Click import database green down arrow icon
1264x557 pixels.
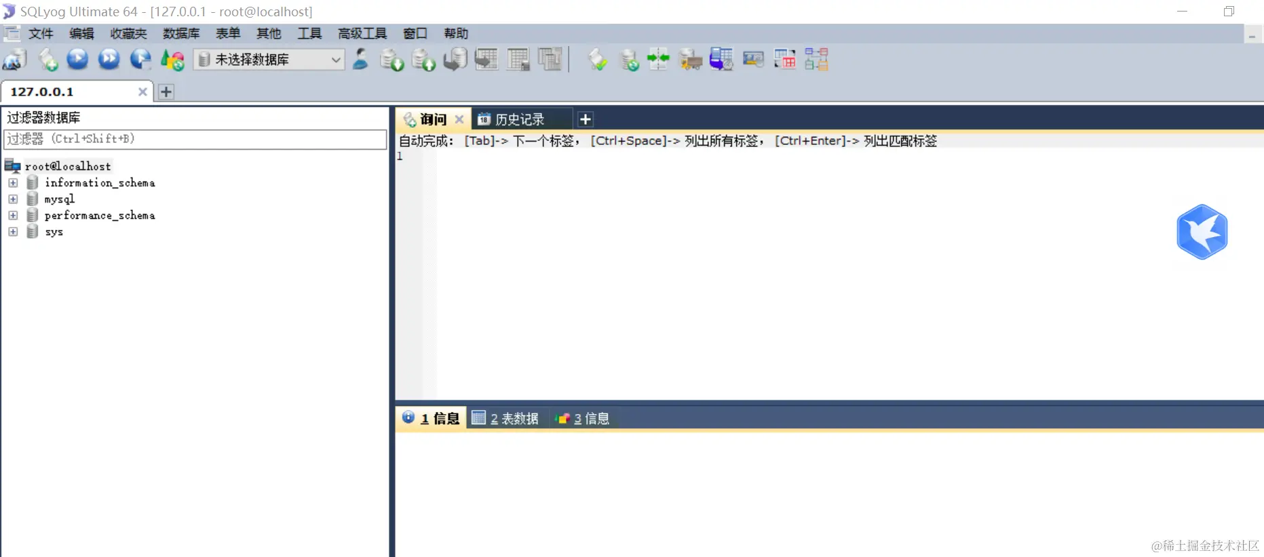tap(391, 60)
